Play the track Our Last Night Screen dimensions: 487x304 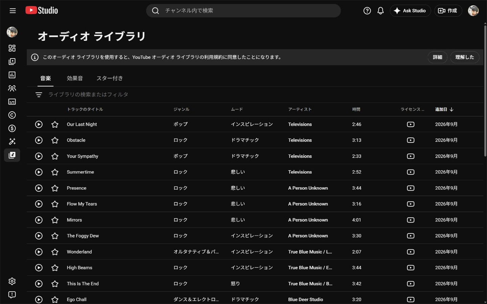[x=39, y=124]
